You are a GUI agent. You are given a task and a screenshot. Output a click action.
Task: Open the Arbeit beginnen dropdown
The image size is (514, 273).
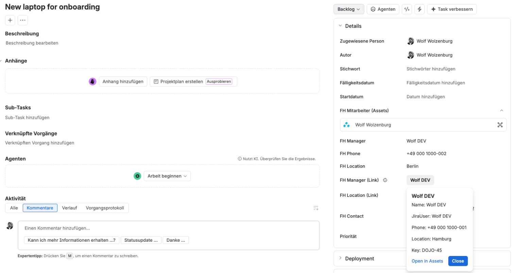click(167, 176)
